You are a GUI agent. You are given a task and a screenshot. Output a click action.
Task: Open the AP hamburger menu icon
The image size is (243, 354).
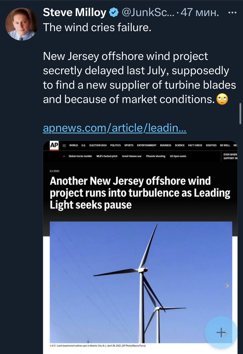(x=64, y=146)
